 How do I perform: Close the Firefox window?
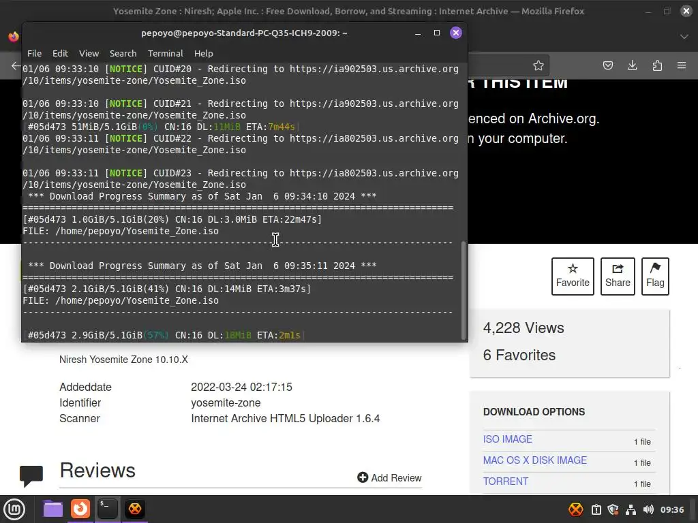point(686,11)
